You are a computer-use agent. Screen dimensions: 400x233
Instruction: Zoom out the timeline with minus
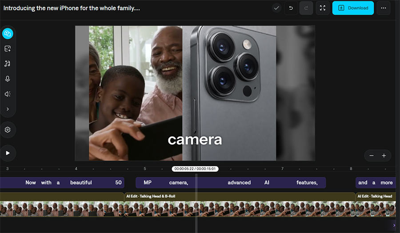pyautogui.click(x=372, y=156)
